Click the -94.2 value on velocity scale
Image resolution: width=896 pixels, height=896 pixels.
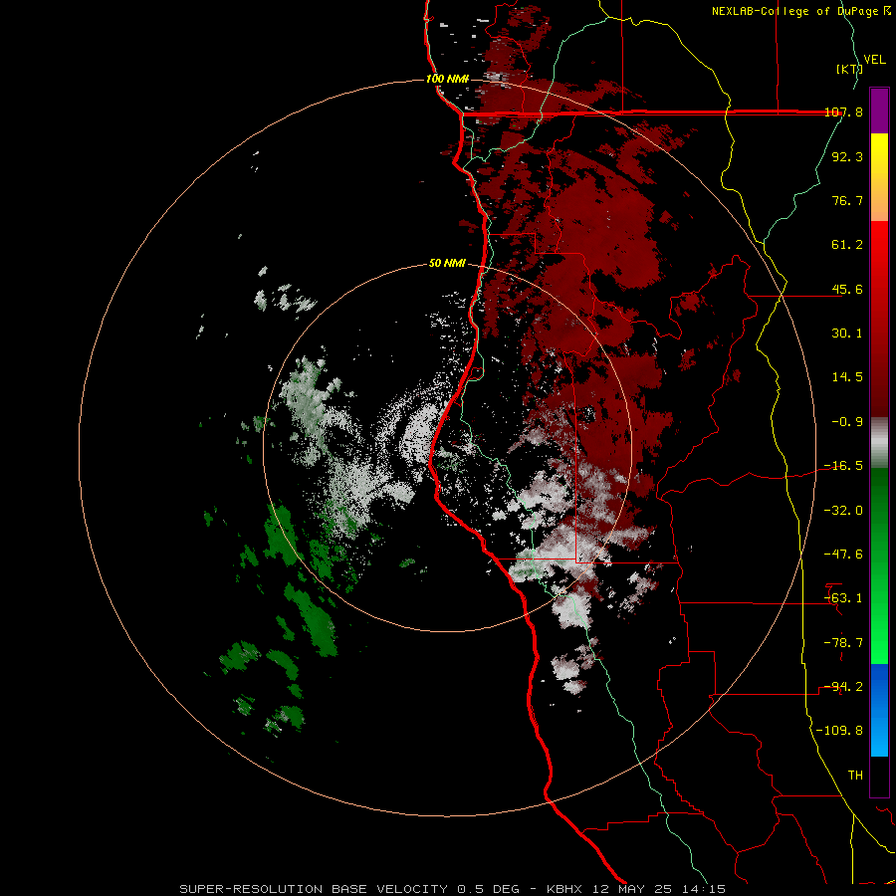click(844, 687)
